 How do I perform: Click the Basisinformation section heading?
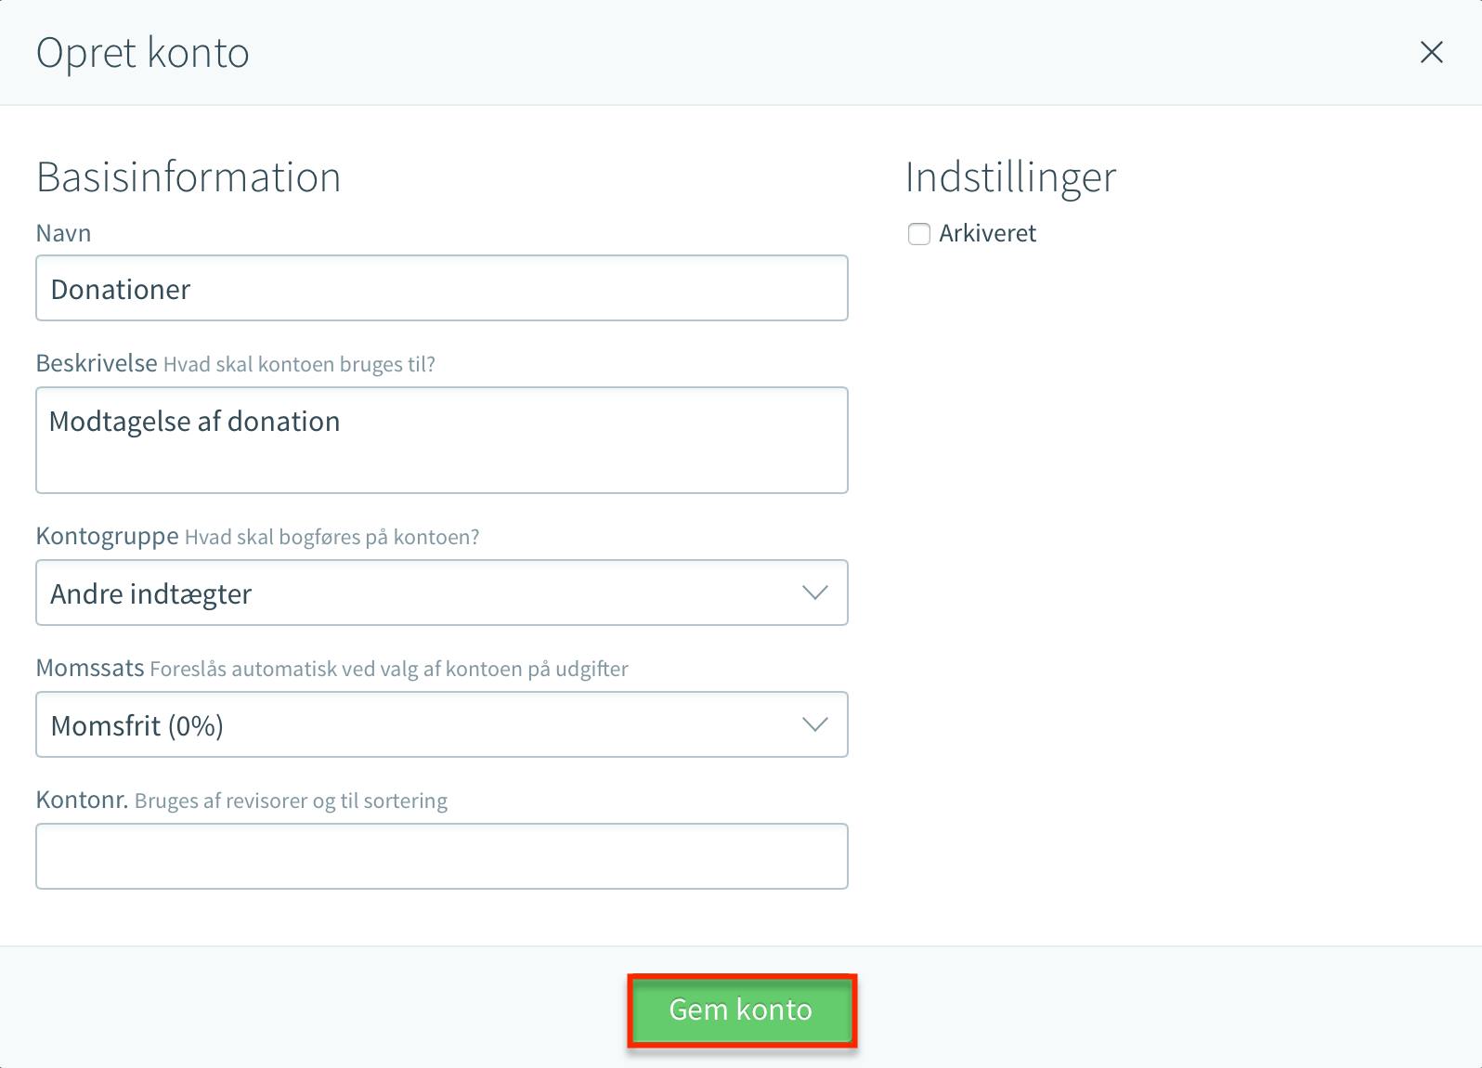click(188, 177)
